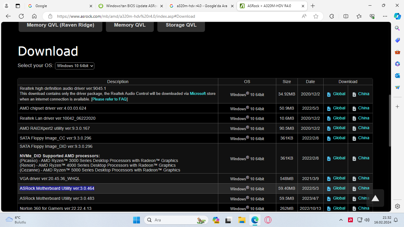Click the Edge icon in the taskbar
The height and width of the screenshot is (227, 404).
tap(255, 220)
